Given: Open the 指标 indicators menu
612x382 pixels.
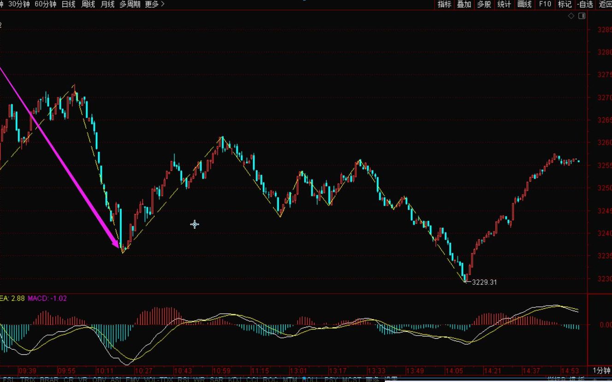Looking at the screenshot, I should 444,4.
